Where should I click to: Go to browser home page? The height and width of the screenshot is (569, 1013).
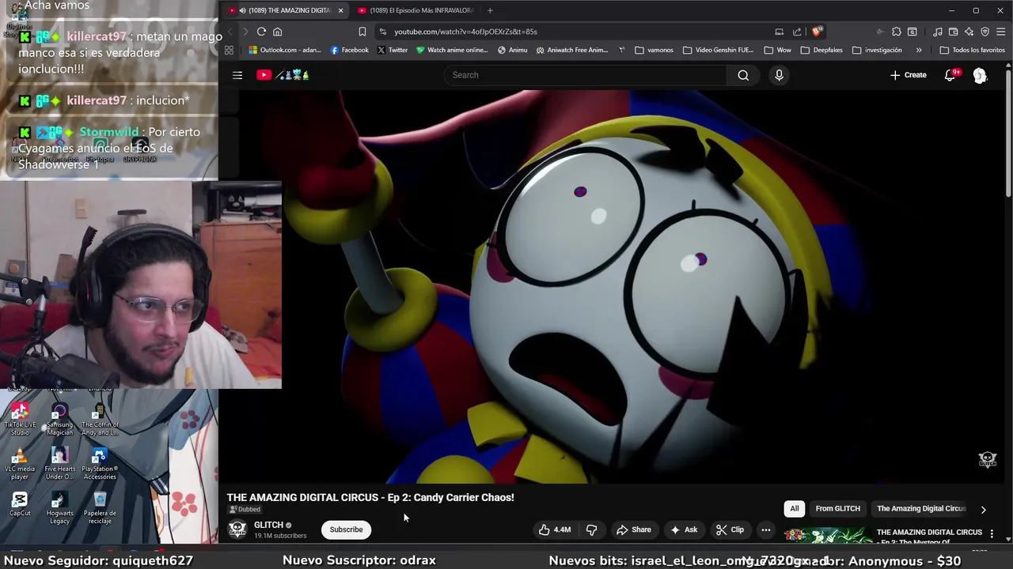(277, 32)
